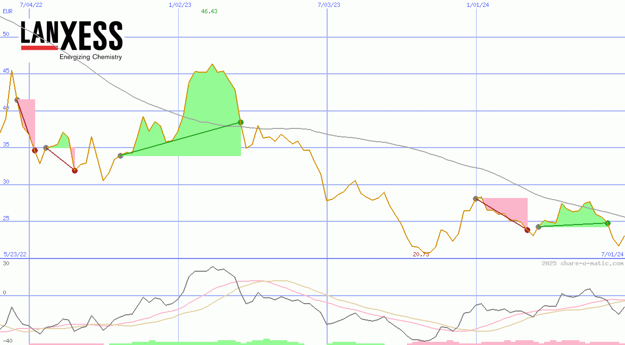Click the 7/04/22 date label
Viewport: 625px width, 345px height.
31,5
